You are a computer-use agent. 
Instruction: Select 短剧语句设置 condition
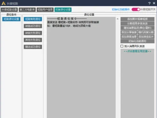pos(11,19)
